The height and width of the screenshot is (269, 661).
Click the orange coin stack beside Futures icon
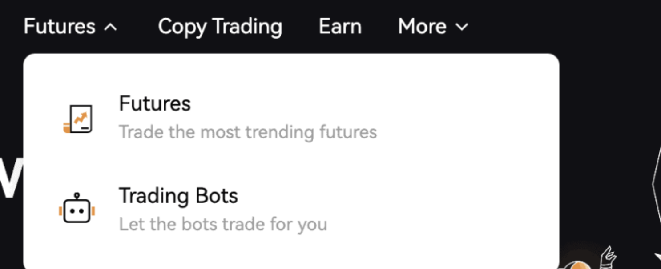coord(67,128)
